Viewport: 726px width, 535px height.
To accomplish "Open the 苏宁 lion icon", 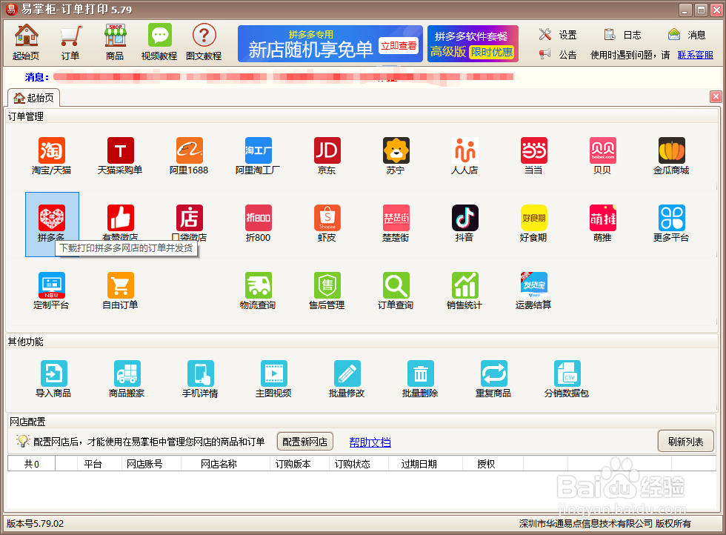I will pyautogui.click(x=396, y=156).
